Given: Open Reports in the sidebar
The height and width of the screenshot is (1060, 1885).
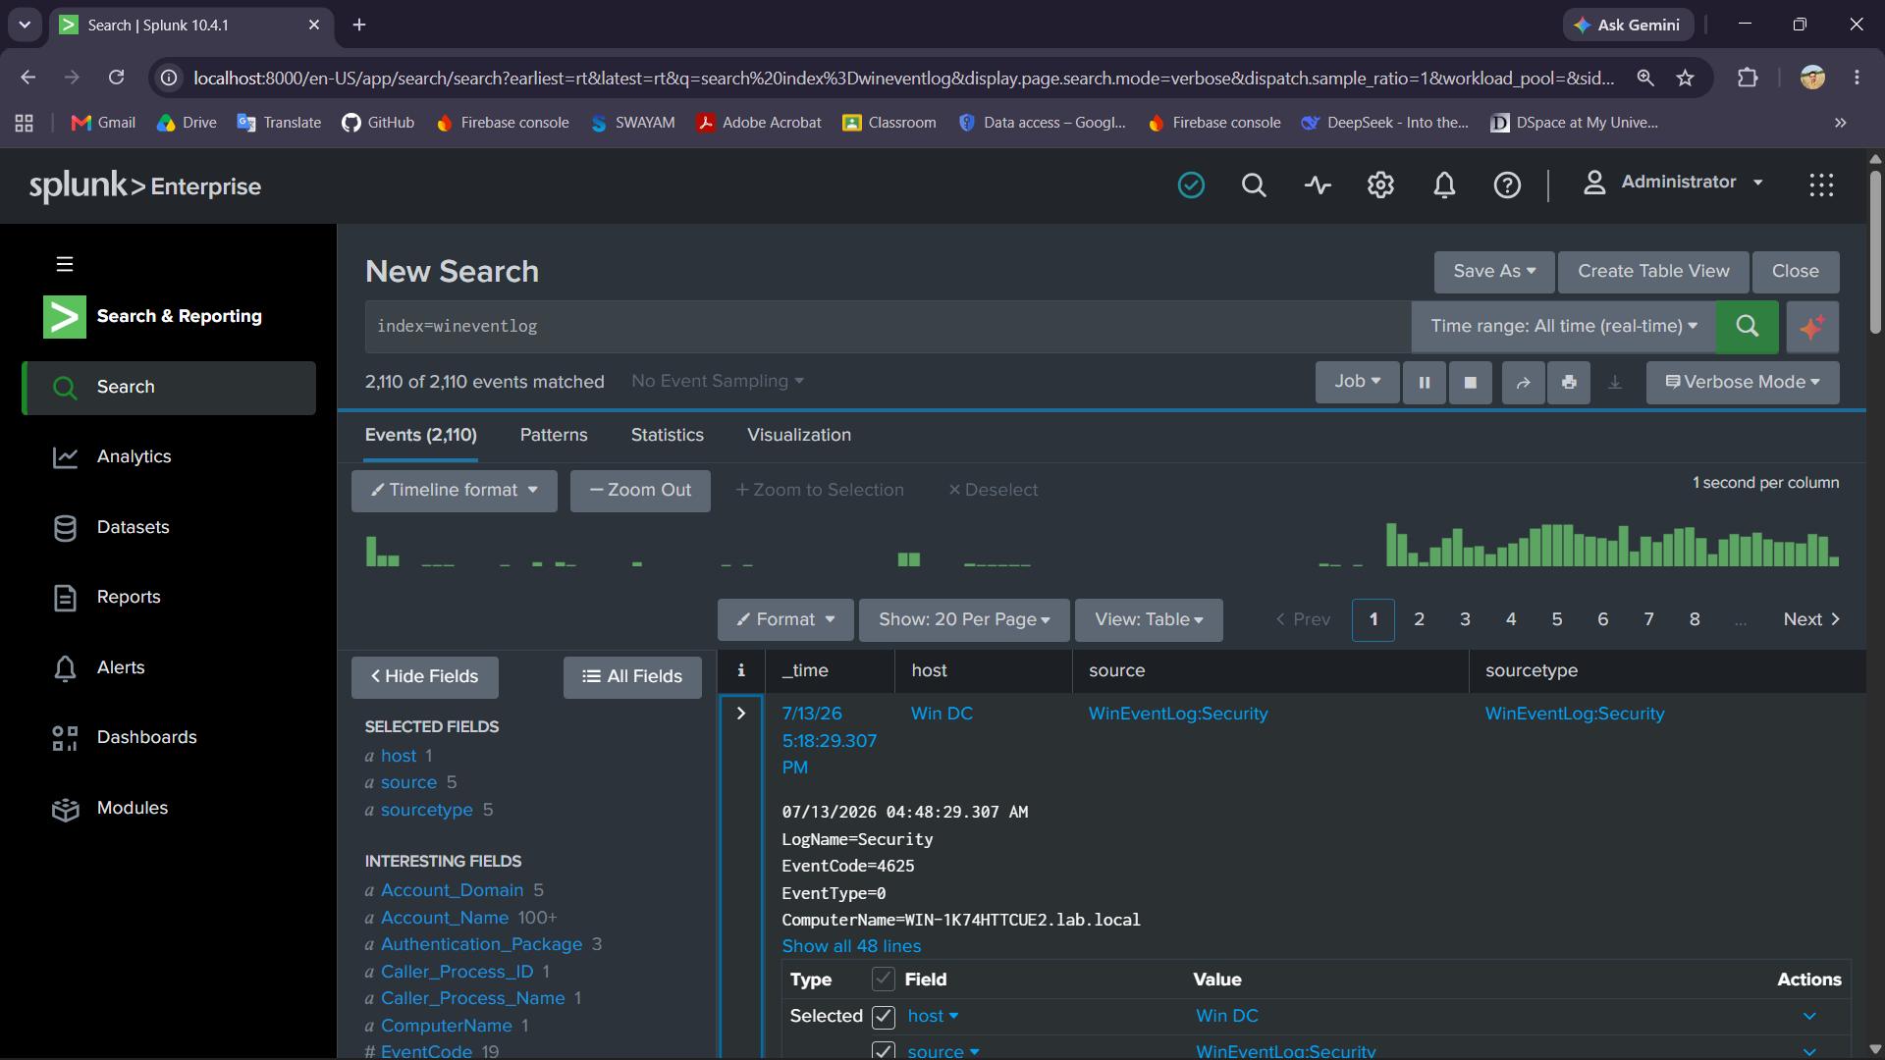Looking at the screenshot, I should (129, 597).
